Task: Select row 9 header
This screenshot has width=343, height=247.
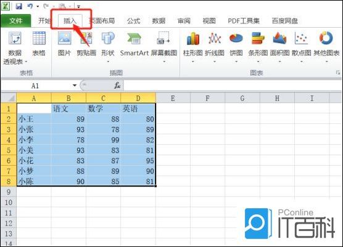Action: coord(9,192)
